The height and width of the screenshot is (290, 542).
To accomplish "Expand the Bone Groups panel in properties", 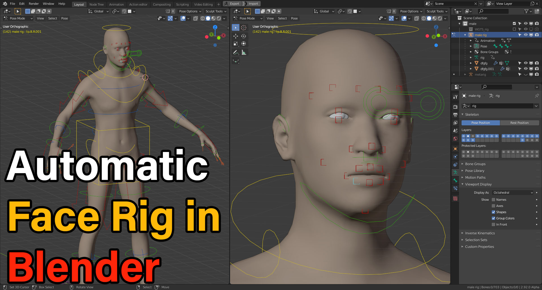I will 475,164.
